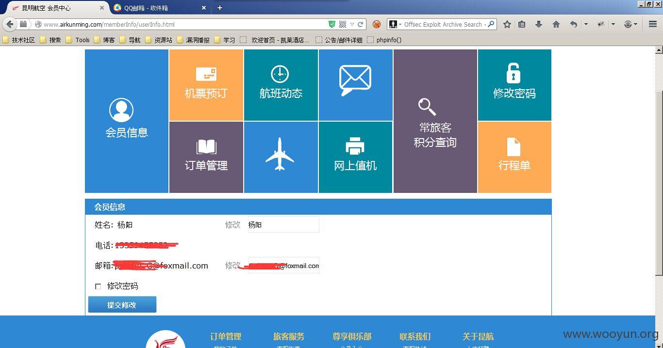The image size is (663, 348).
Task: Open the 资源站 bookmarks folder
Action: [159, 40]
